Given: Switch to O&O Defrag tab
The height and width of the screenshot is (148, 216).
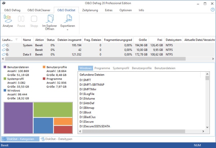Looking at the screenshot, I should tap(12, 10).
